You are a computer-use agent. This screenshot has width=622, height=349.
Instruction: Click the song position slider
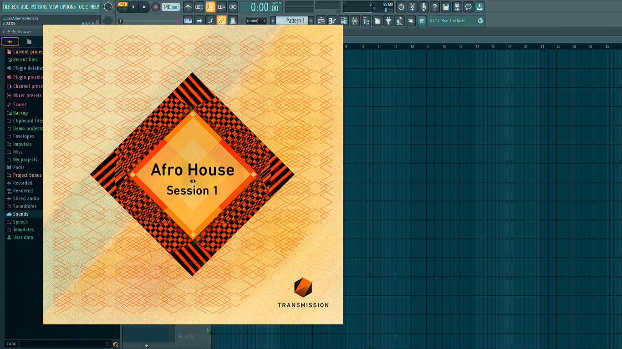click(148, 21)
